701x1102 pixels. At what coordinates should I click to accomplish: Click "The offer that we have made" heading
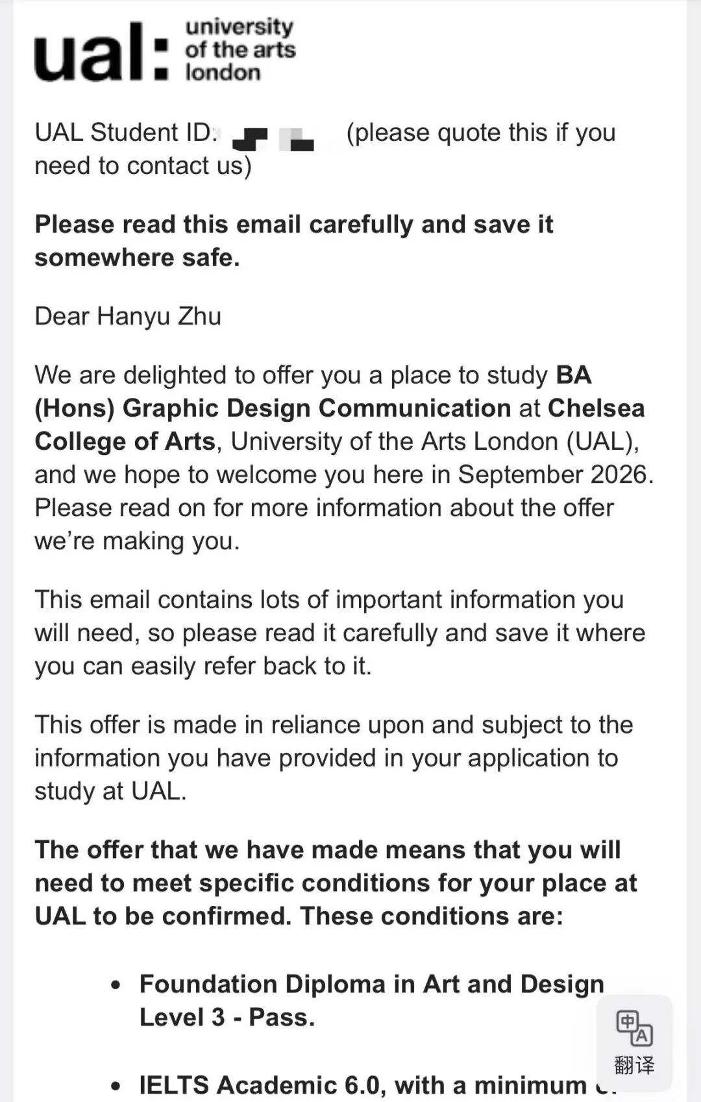(x=336, y=883)
